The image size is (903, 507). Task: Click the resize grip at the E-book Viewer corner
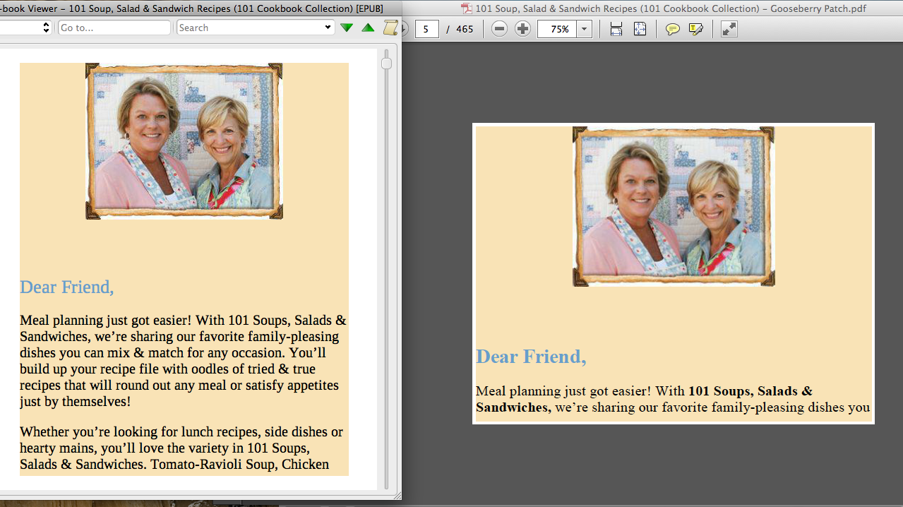396,494
